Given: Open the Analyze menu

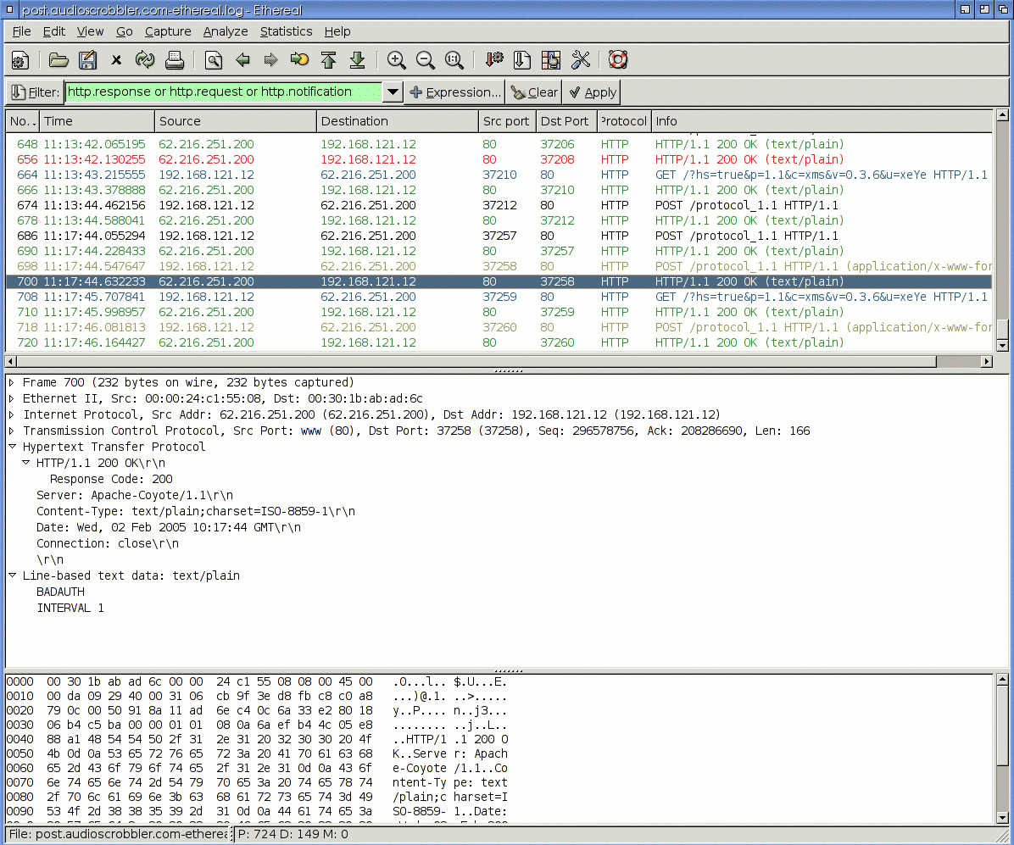Looking at the screenshot, I should (x=225, y=31).
